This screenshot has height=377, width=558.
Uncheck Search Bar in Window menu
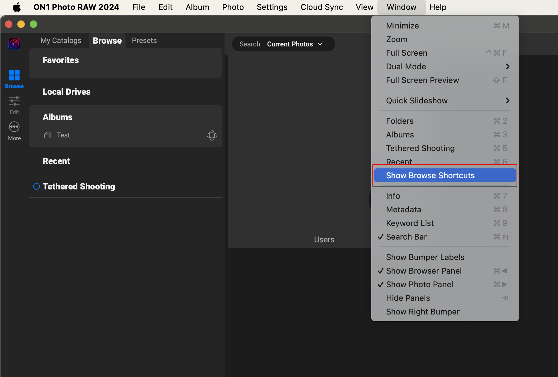click(x=406, y=237)
